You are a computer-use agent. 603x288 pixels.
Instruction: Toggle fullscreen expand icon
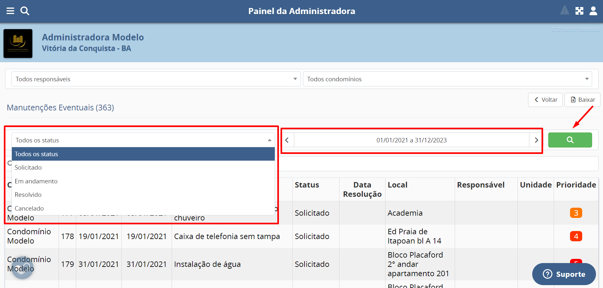pos(579,11)
